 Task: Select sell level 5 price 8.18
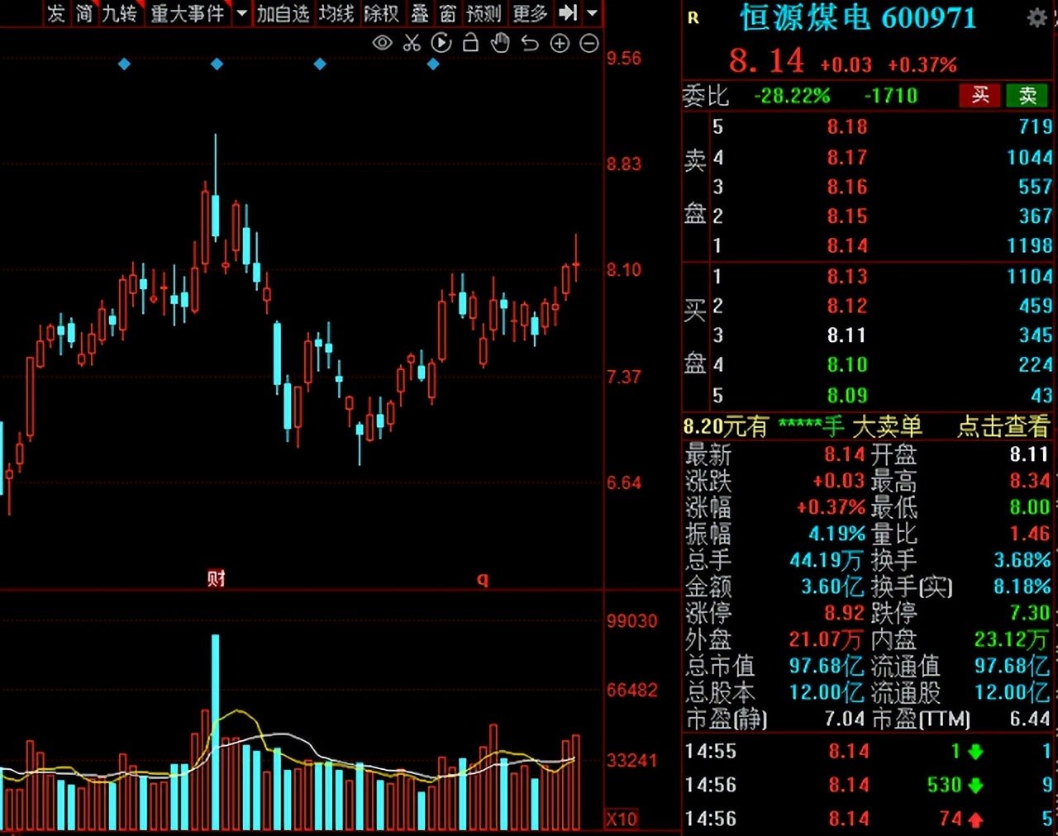coord(847,126)
